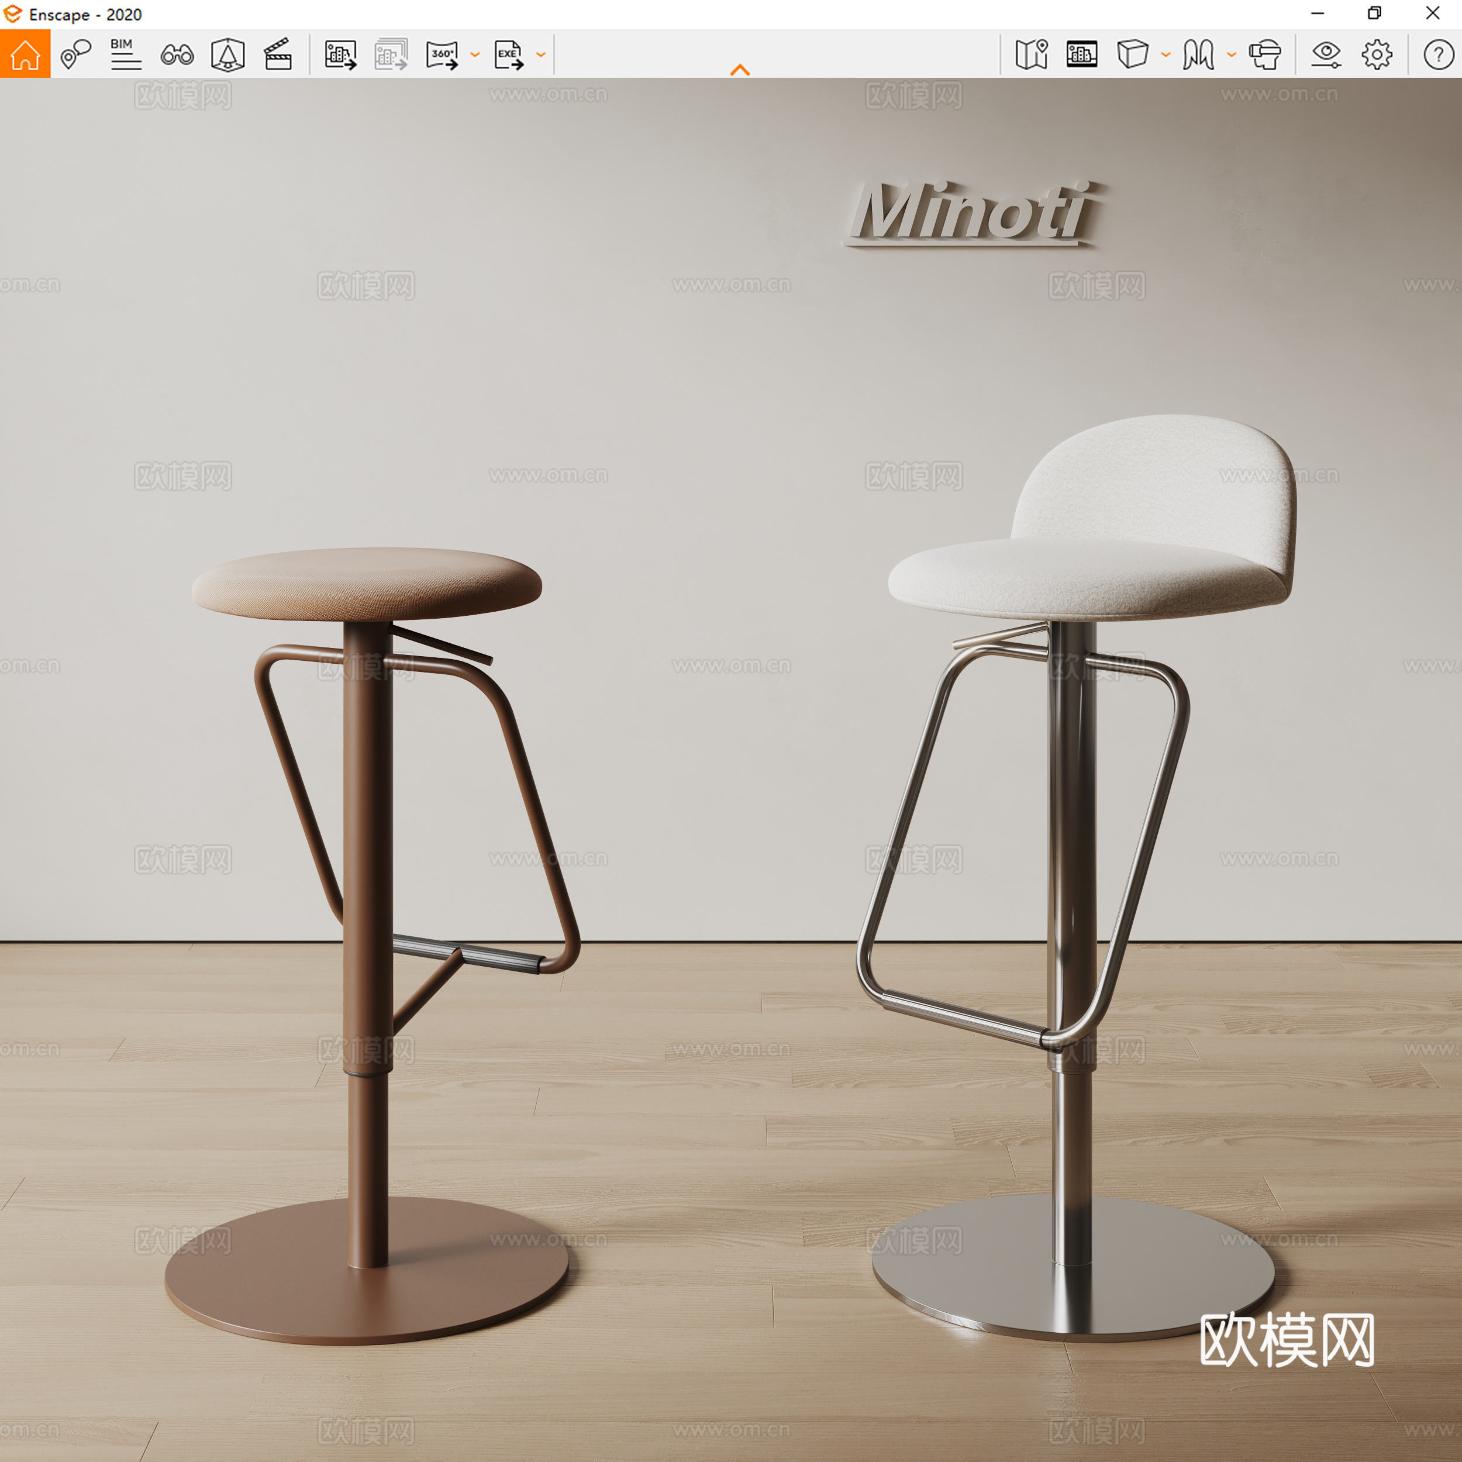Export standalone EXE file

tap(508, 53)
